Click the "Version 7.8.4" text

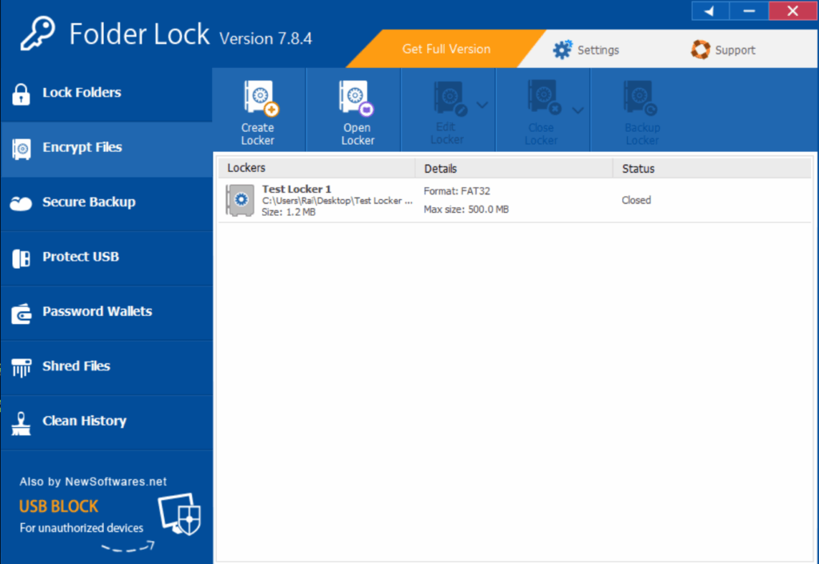tap(266, 38)
